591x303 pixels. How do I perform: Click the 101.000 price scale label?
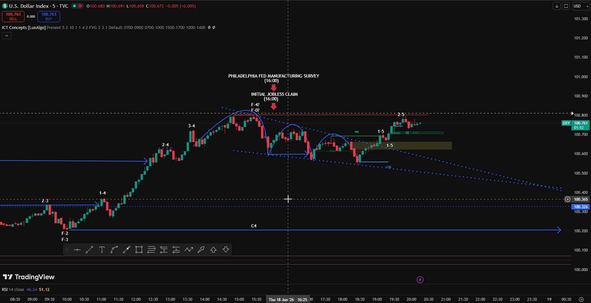coord(581,77)
